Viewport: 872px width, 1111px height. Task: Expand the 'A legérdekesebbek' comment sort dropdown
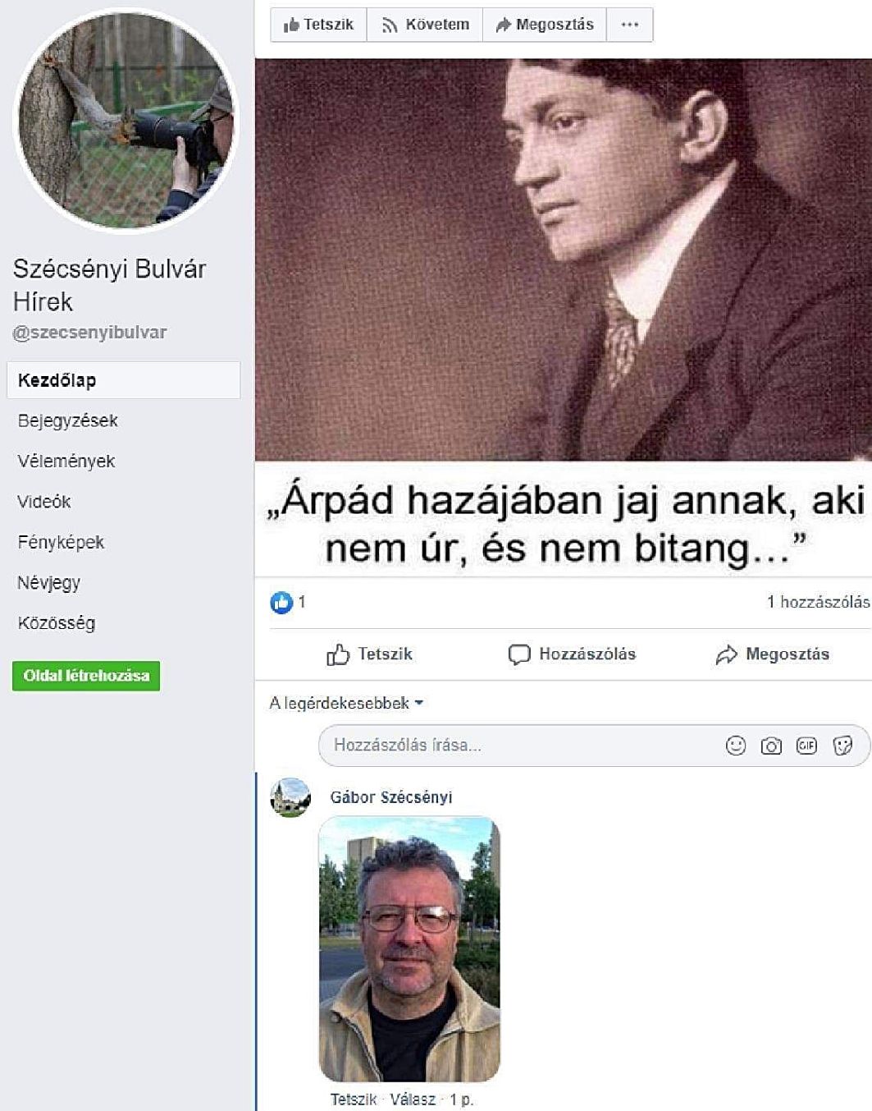[346, 703]
